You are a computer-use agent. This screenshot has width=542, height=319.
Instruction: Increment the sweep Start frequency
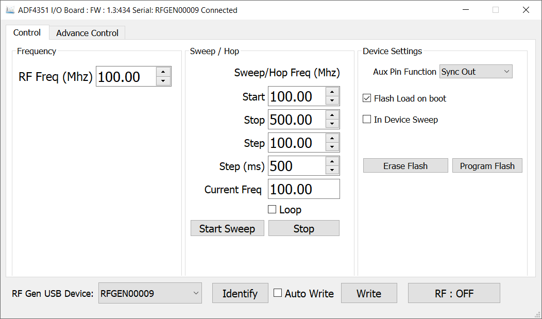click(332, 92)
